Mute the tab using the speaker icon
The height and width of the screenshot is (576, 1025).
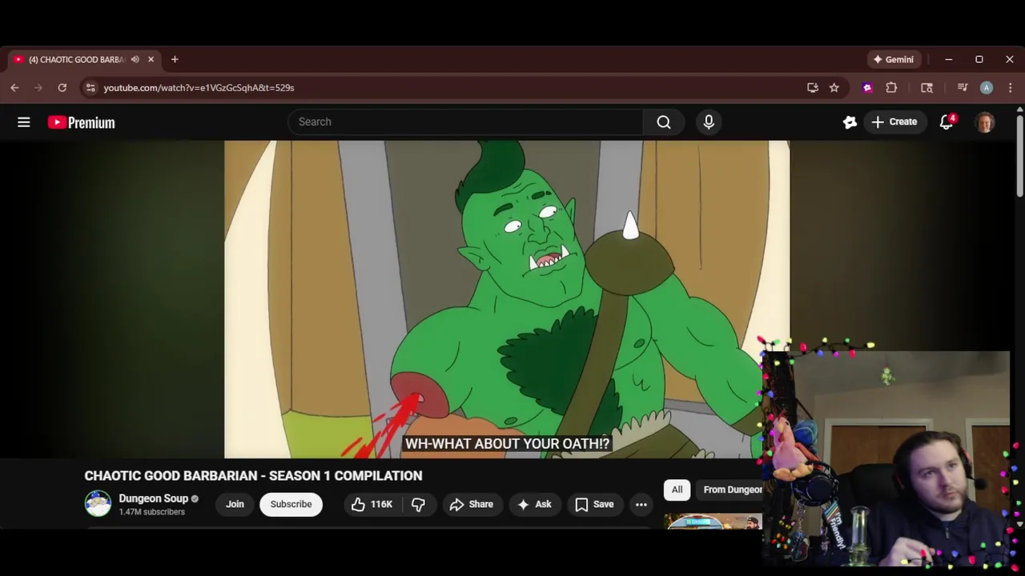click(x=135, y=59)
